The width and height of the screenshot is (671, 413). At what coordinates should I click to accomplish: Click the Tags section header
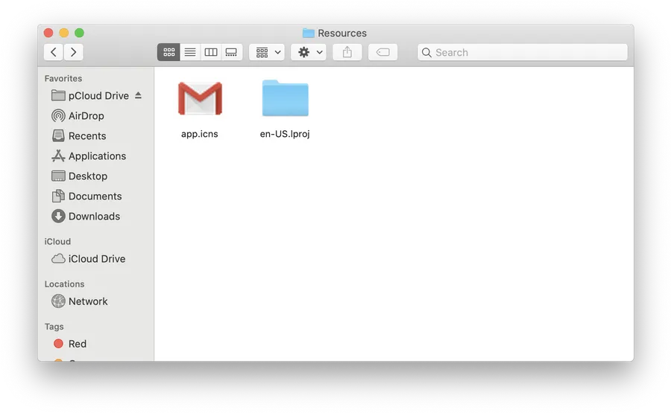click(54, 327)
